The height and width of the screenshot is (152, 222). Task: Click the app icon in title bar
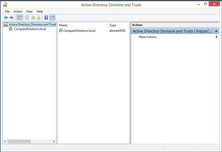pyautogui.click(x=5, y=5)
